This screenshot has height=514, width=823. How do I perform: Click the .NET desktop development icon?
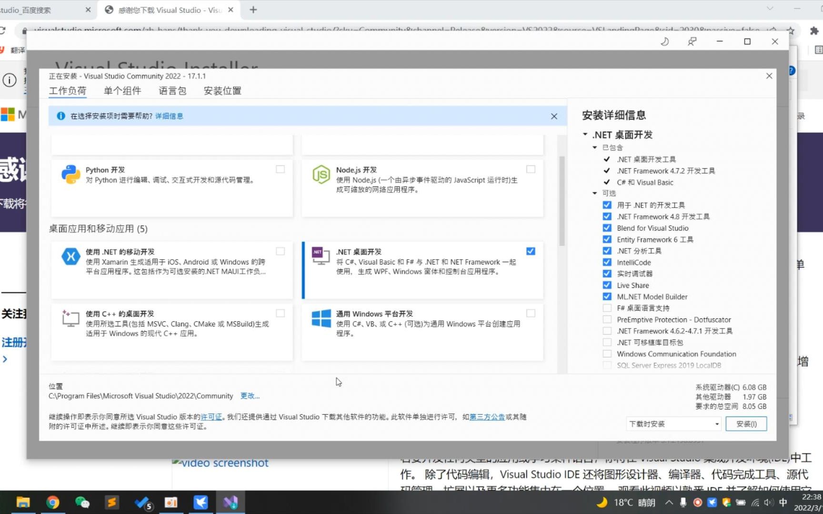click(321, 256)
